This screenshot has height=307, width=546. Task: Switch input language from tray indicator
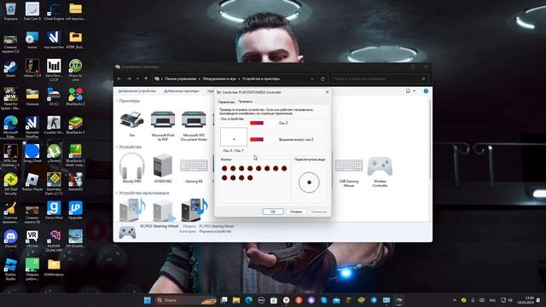coord(493,300)
